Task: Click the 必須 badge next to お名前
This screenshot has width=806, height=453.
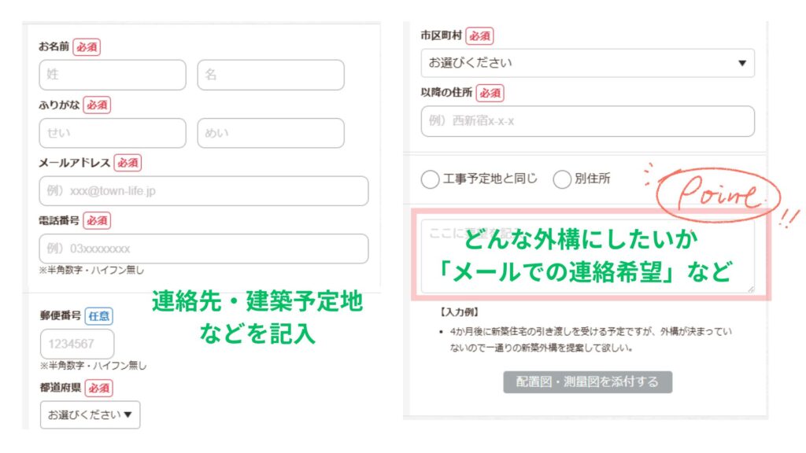Action: [x=87, y=46]
